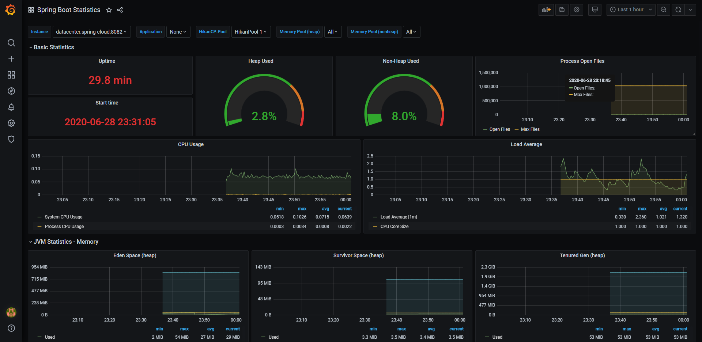
Task: Open Server Admin shield icon
Action: coord(11,139)
